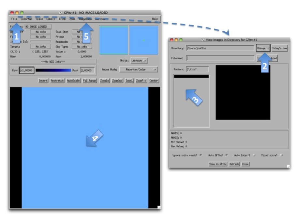Open the Mouse Mode dropdown

pyautogui.click(x=139, y=70)
